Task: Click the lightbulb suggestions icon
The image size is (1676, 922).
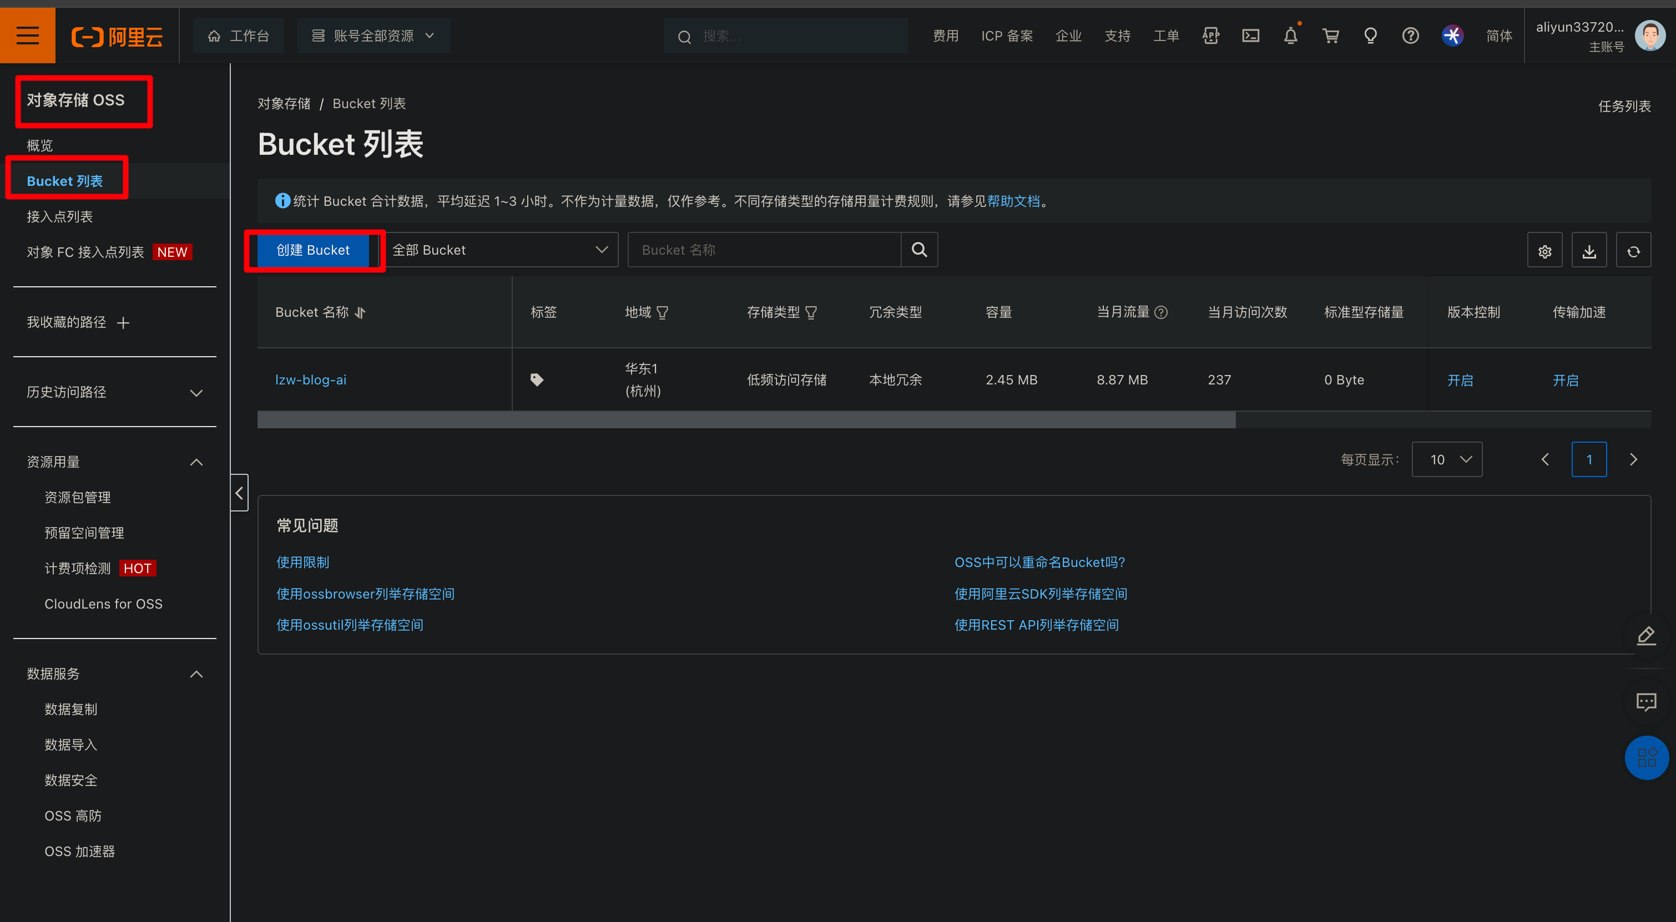Action: pos(1370,36)
